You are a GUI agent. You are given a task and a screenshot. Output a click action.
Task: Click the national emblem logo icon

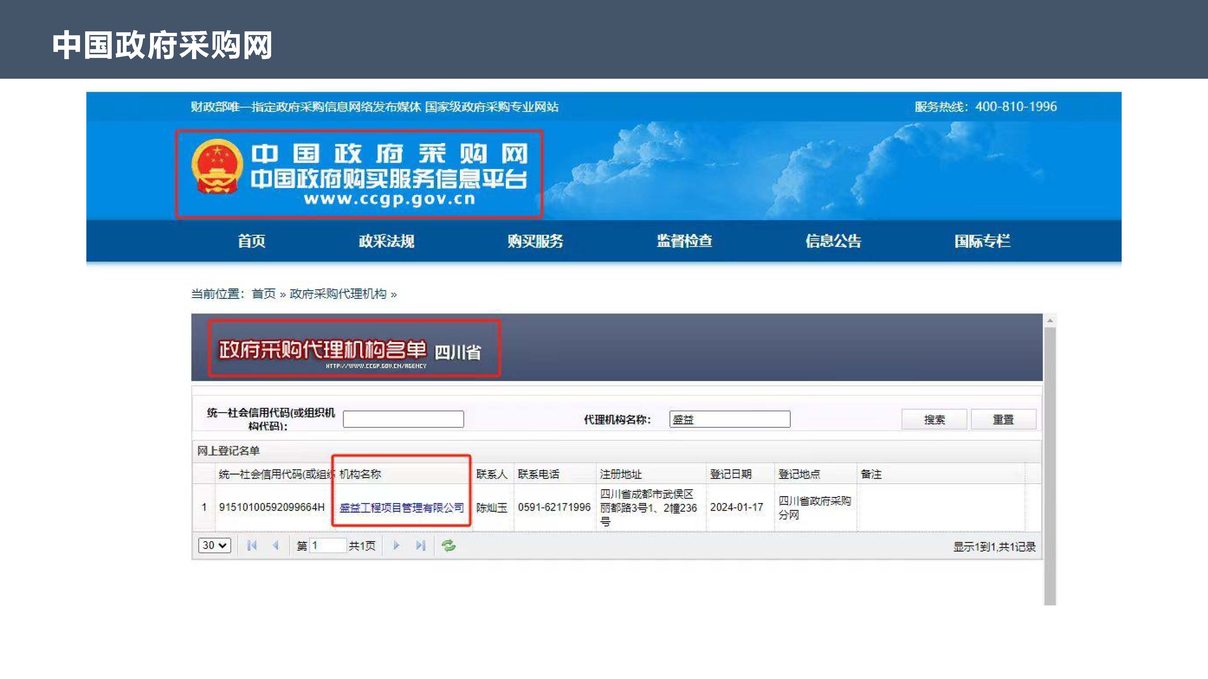point(217,166)
